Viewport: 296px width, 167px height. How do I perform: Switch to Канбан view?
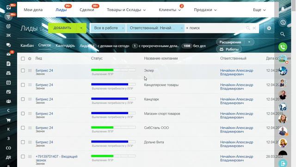(27, 45)
